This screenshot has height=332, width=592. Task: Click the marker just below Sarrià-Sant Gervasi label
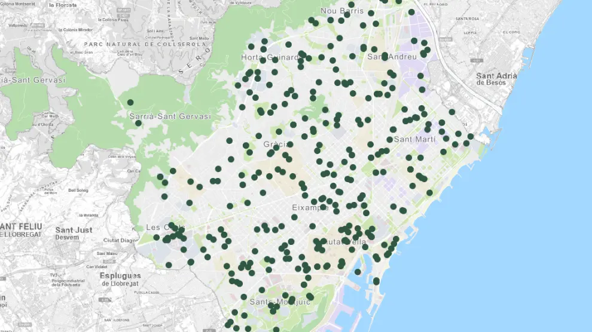[x=138, y=123]
